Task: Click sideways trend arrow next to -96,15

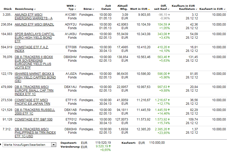Action: click(x=169, y=15)
